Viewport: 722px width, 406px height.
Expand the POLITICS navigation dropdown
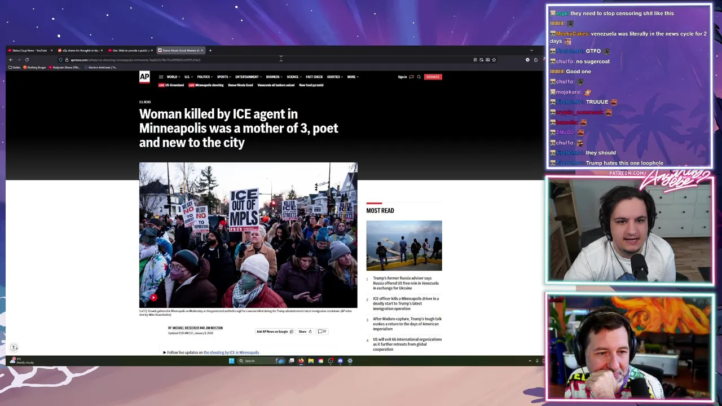205,77
